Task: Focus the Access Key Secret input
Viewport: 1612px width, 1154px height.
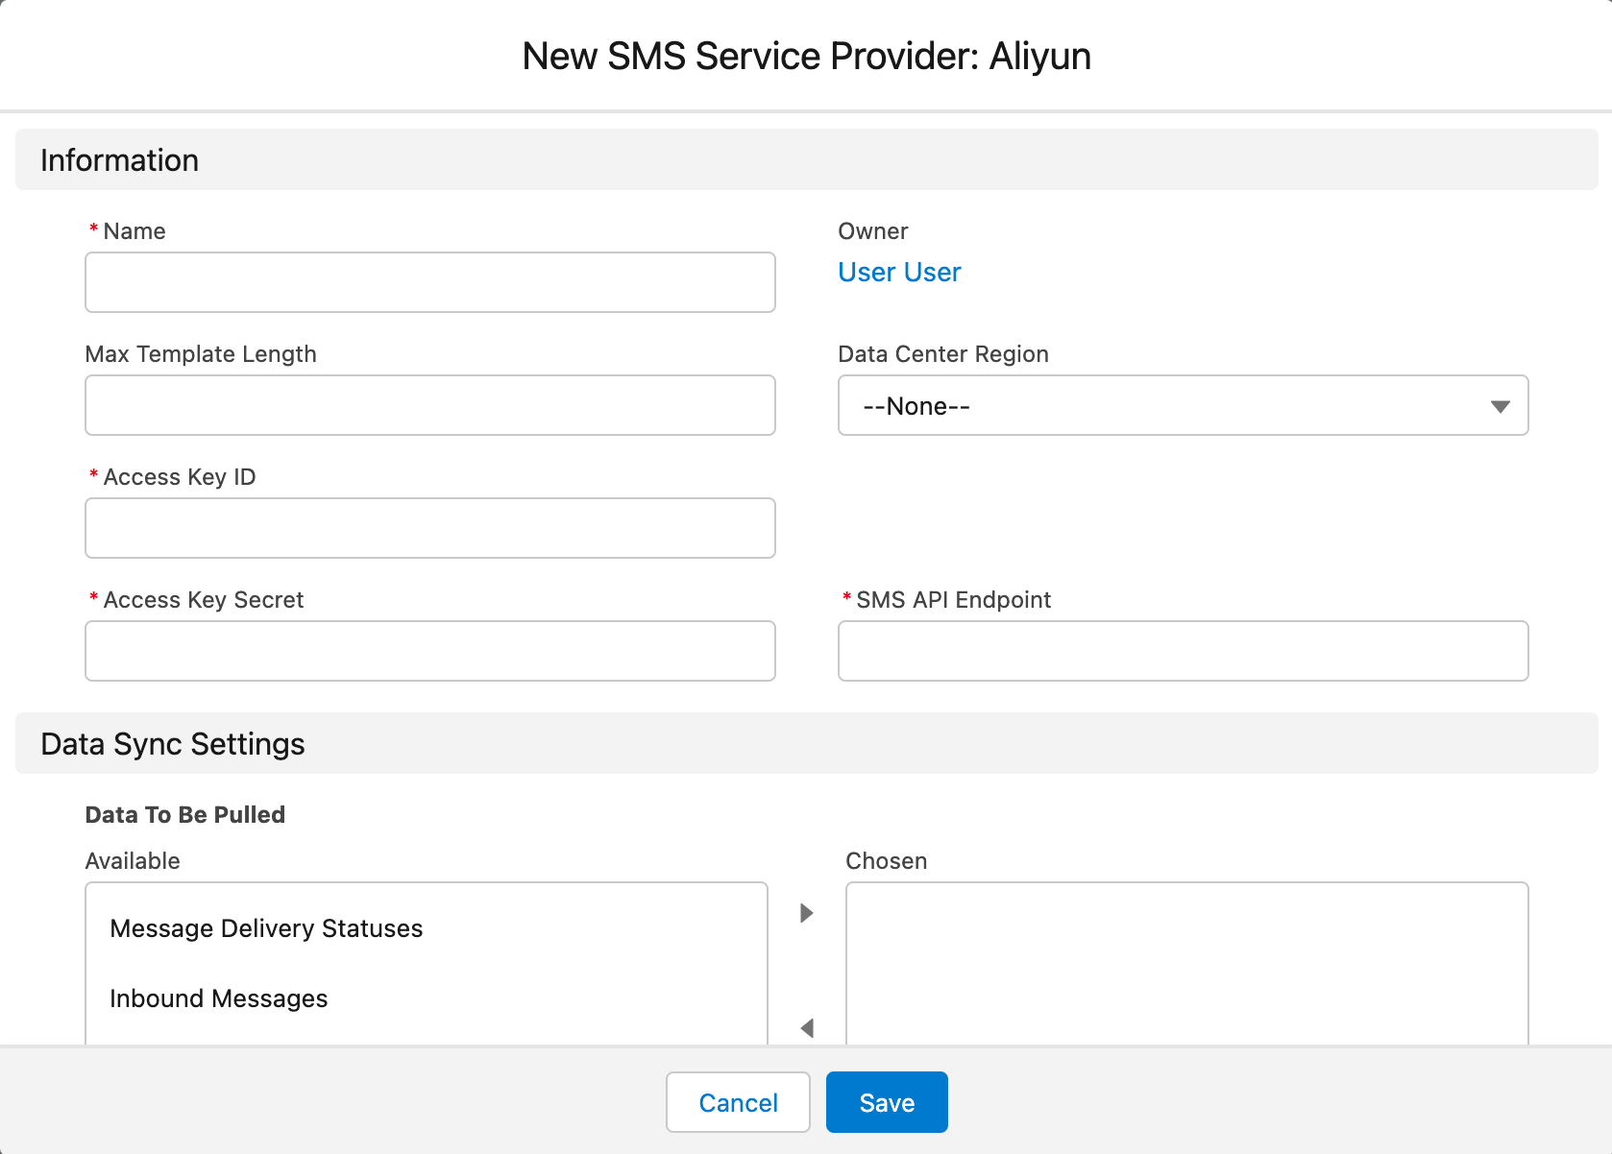Action: click(429, 651)
